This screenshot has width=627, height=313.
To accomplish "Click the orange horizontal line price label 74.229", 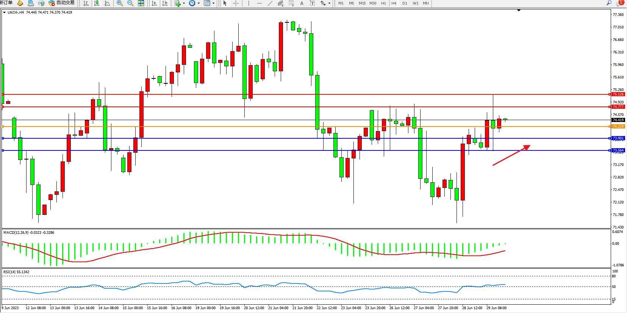I will pos(618,127).
